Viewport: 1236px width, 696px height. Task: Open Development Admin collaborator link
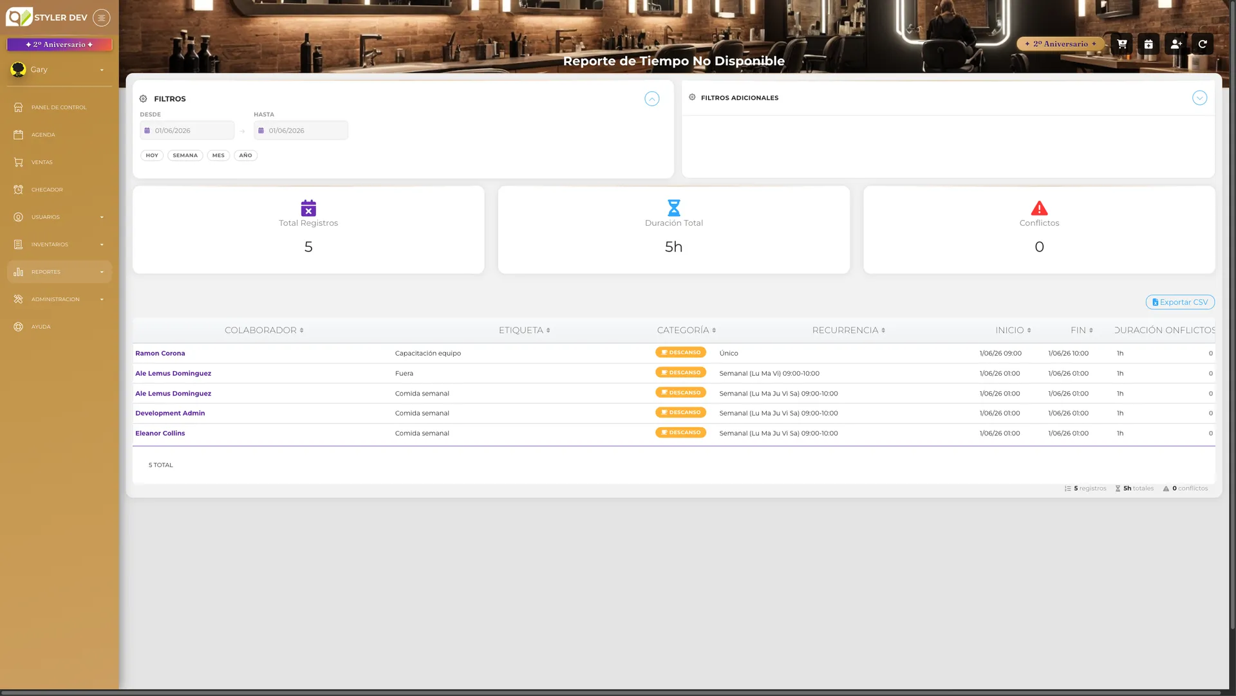(170, 413)
